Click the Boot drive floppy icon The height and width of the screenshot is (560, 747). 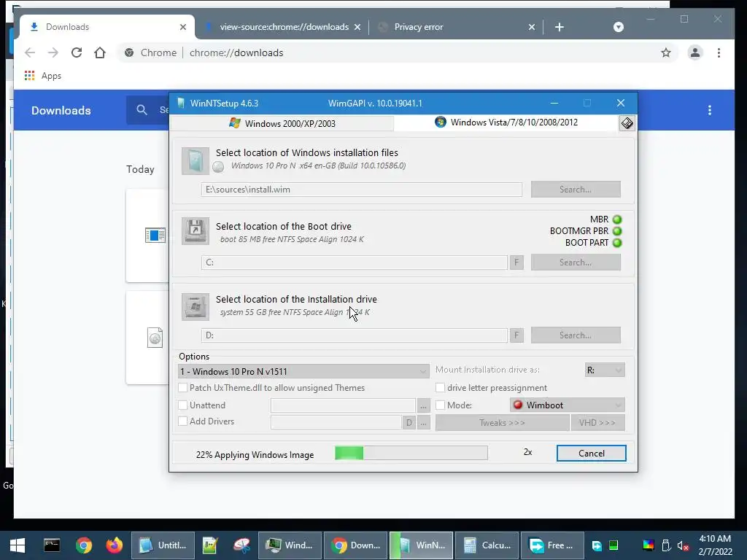coord(195,231)
